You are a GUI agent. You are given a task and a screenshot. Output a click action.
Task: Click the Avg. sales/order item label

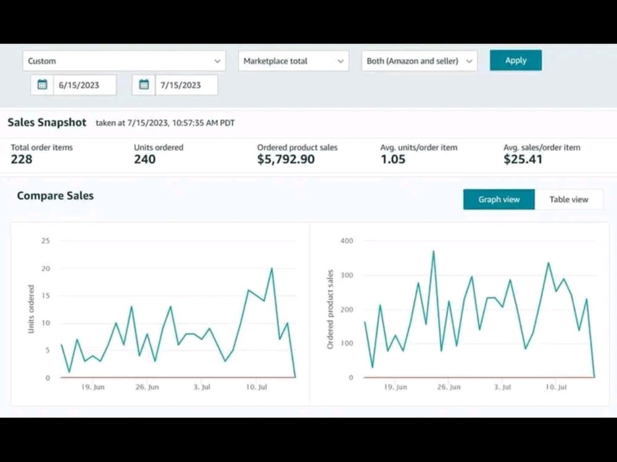click(x=542, y=148)
